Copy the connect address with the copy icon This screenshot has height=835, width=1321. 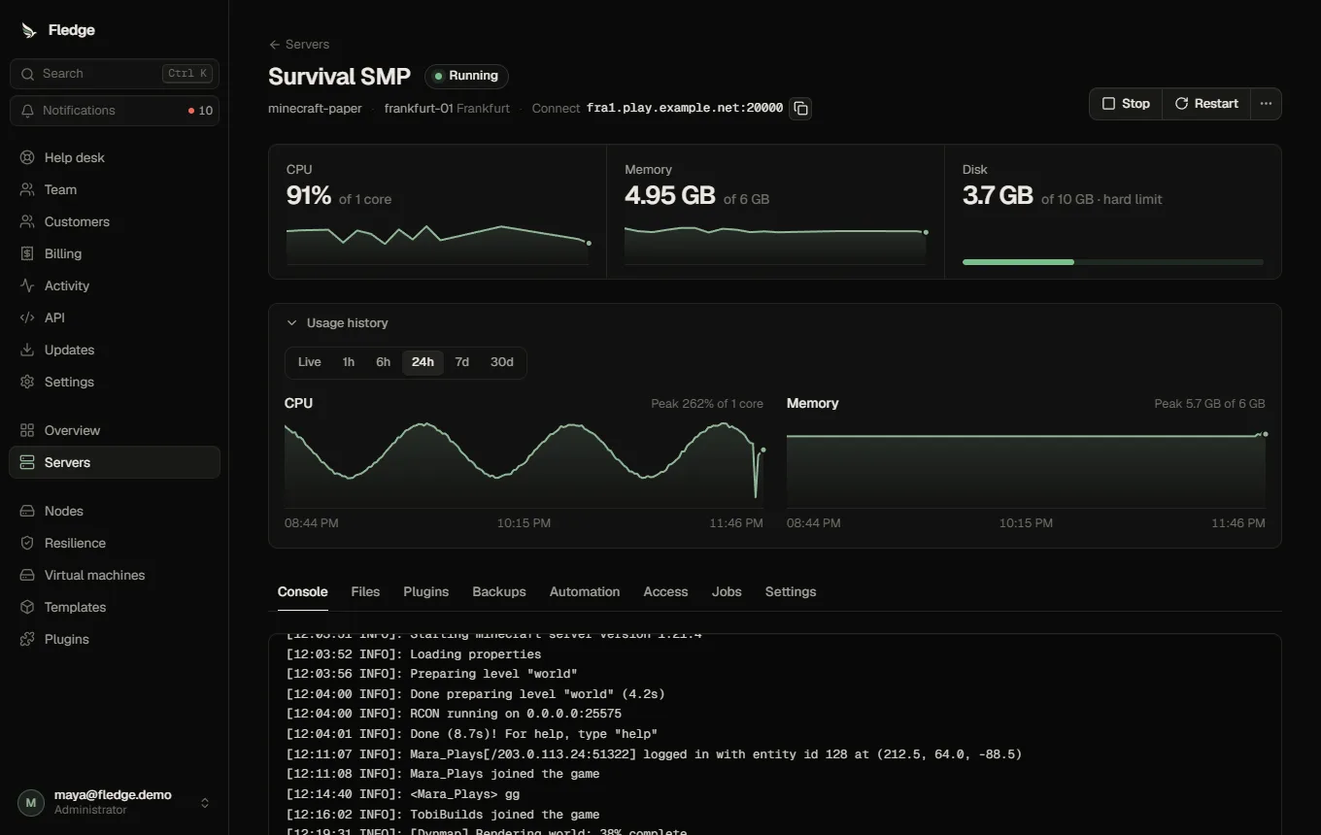800,108
